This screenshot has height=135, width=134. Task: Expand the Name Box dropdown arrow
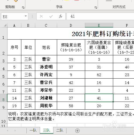coord(26,16)
